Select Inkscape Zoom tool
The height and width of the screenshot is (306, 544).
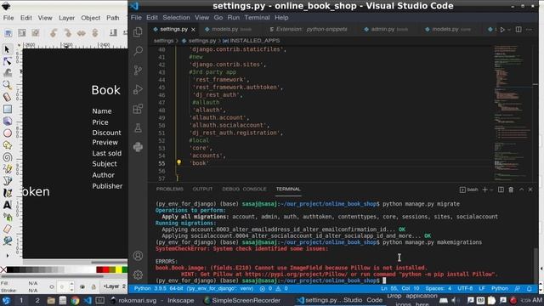pyautogui.click(x=7, y=85)
